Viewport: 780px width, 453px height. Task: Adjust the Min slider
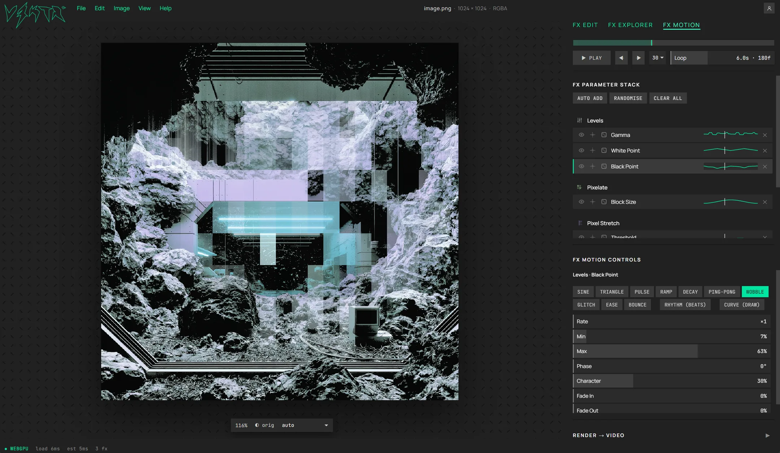coord(672,336)
